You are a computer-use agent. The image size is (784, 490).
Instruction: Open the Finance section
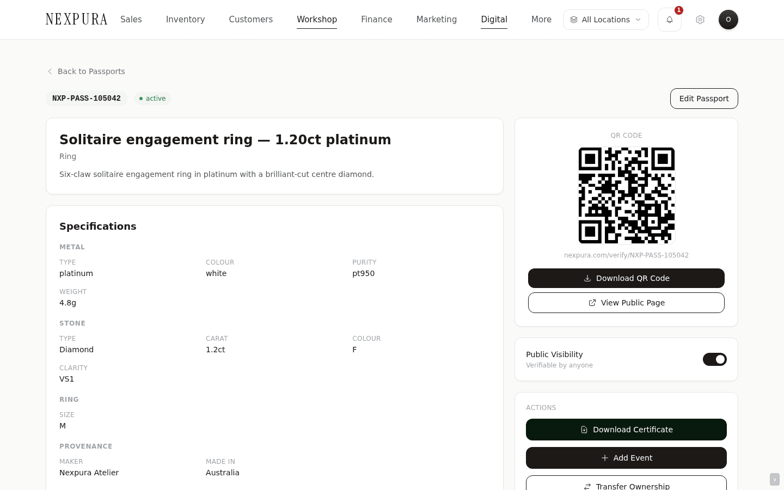point(377,20)
